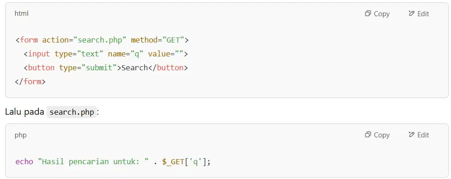Click the echo keyword in php code
This screenshot has width=451, height=179.
pos(24,161)
